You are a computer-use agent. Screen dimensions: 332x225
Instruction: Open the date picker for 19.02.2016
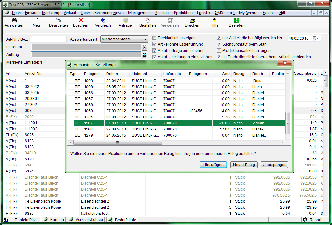coord(316,39)
